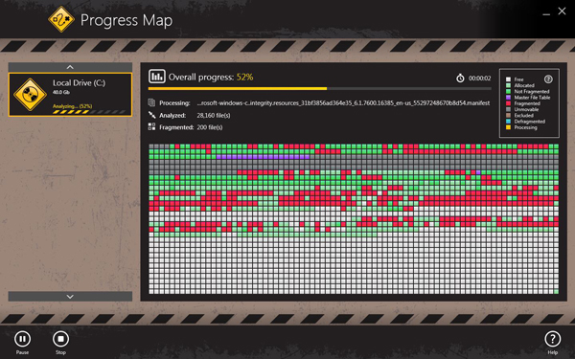Click the Defragmented blue legend swatch
Image resolution: width=575 pixels, height=359 pixels.
[508, 122]
